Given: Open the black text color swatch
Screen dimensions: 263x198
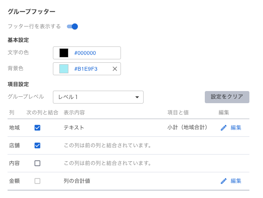Looking at the screenshot, I should point(64,53).
